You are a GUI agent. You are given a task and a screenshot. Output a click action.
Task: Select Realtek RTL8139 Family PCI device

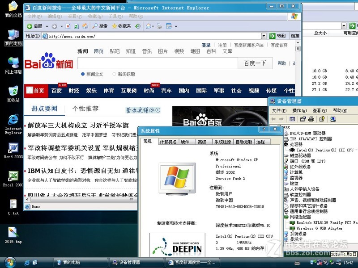click(327, 222)
